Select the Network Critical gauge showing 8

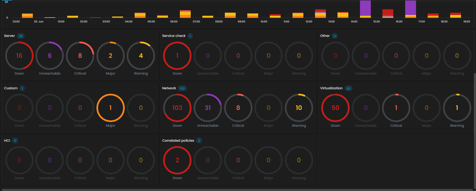coord(238,108)
